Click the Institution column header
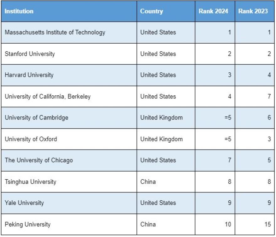 (x=19, y=11)
